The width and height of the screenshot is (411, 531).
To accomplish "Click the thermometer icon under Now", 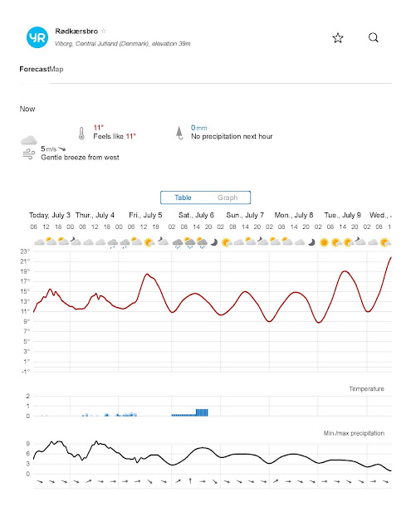I will [81, 133].
